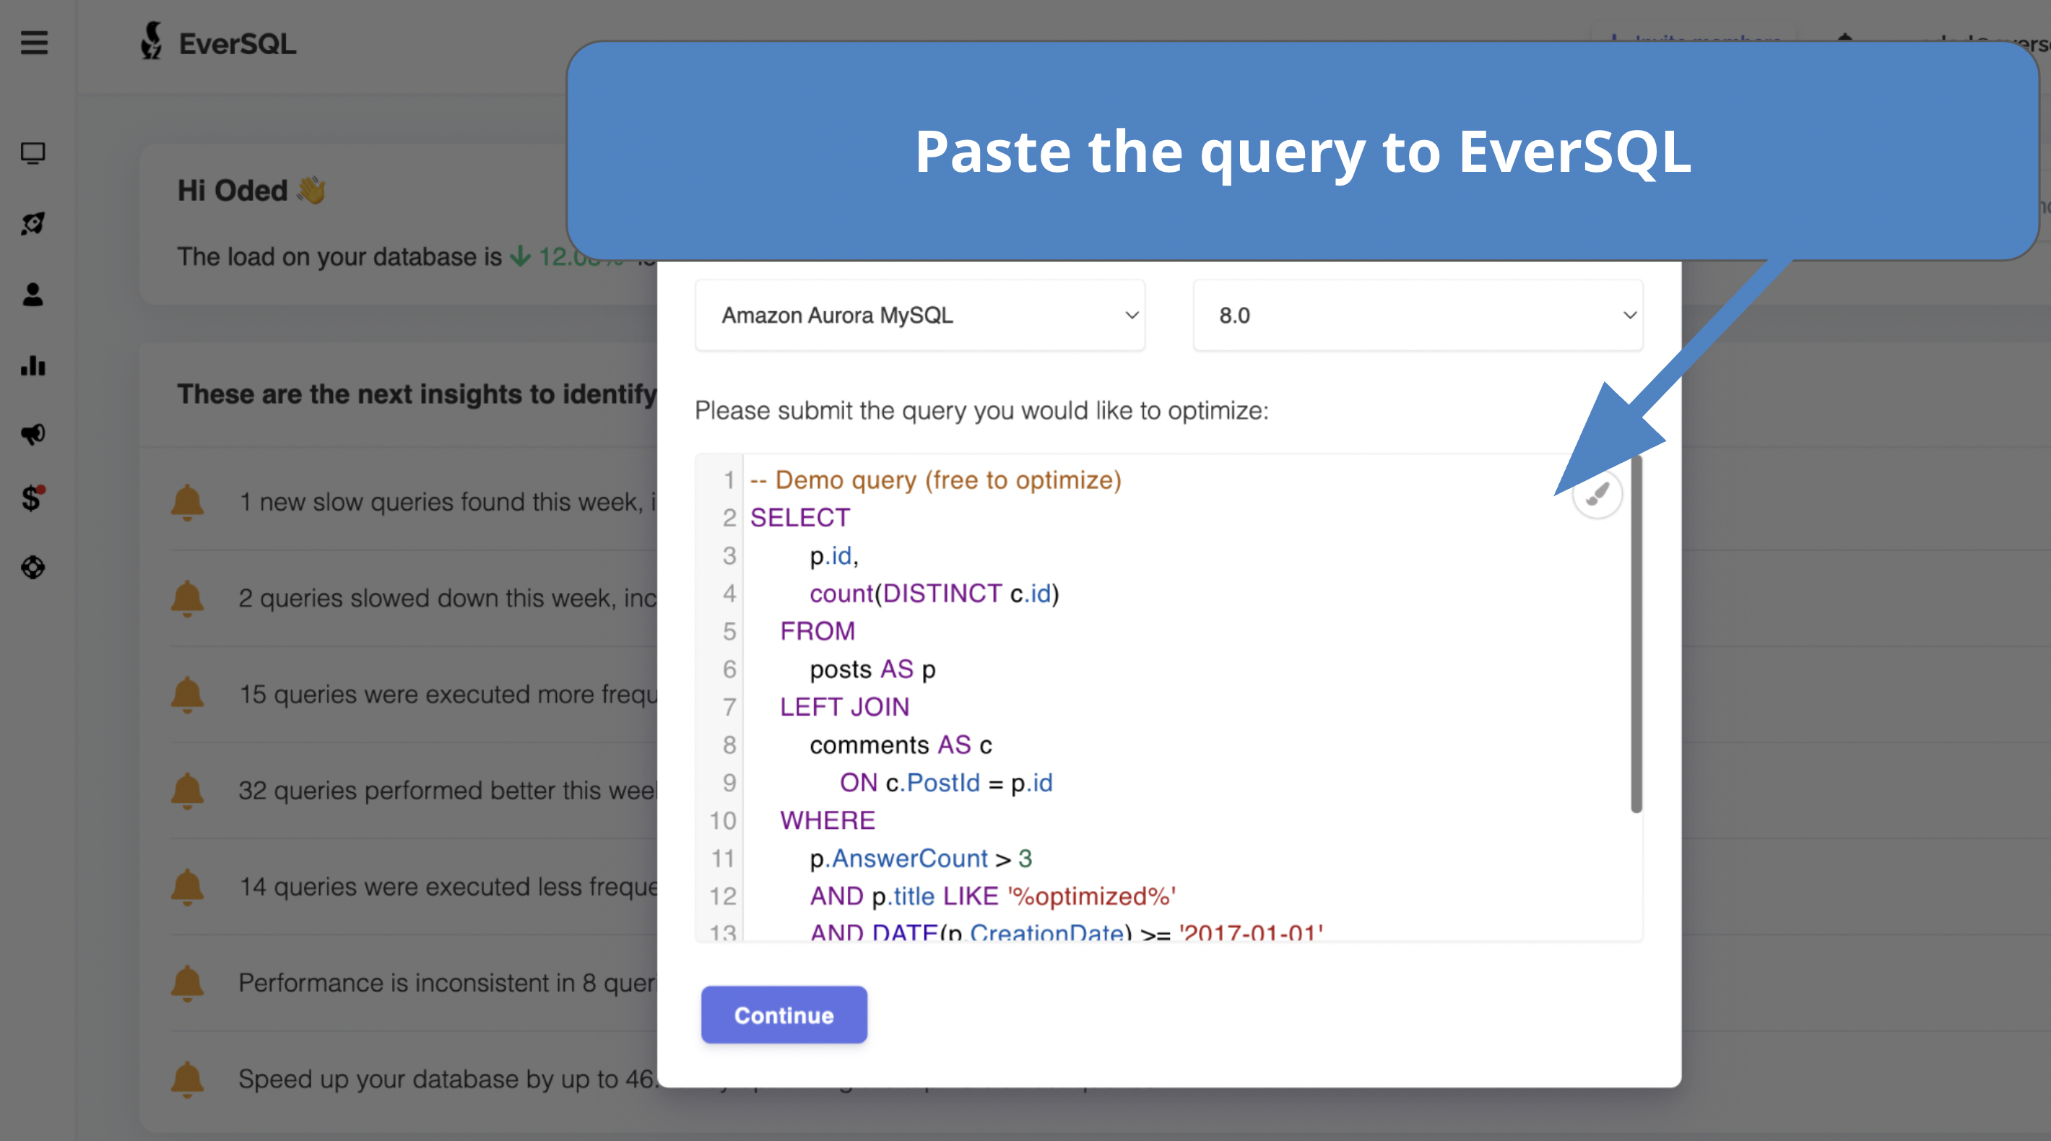The width and height of the screenshot is (2051, 1141).
Task: Open the rocket optimization sidebar icon
Action: point(32,224)
